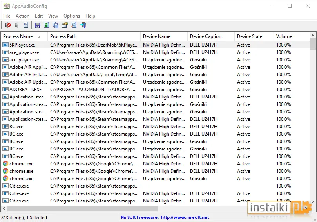
Task: Click the Mute toolbar icon
Action: coord(8,25)
